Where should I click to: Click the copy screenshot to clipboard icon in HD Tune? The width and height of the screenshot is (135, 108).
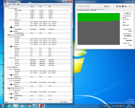pyautogui.click(x=120, y=6)
